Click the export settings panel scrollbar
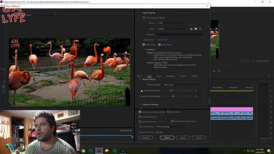Image resolution: width=274 pixels, height=154 pixels. (209, 101)
